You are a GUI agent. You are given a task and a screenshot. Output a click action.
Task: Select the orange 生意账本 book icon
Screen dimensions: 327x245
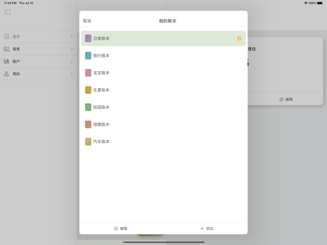coord(88,90)
